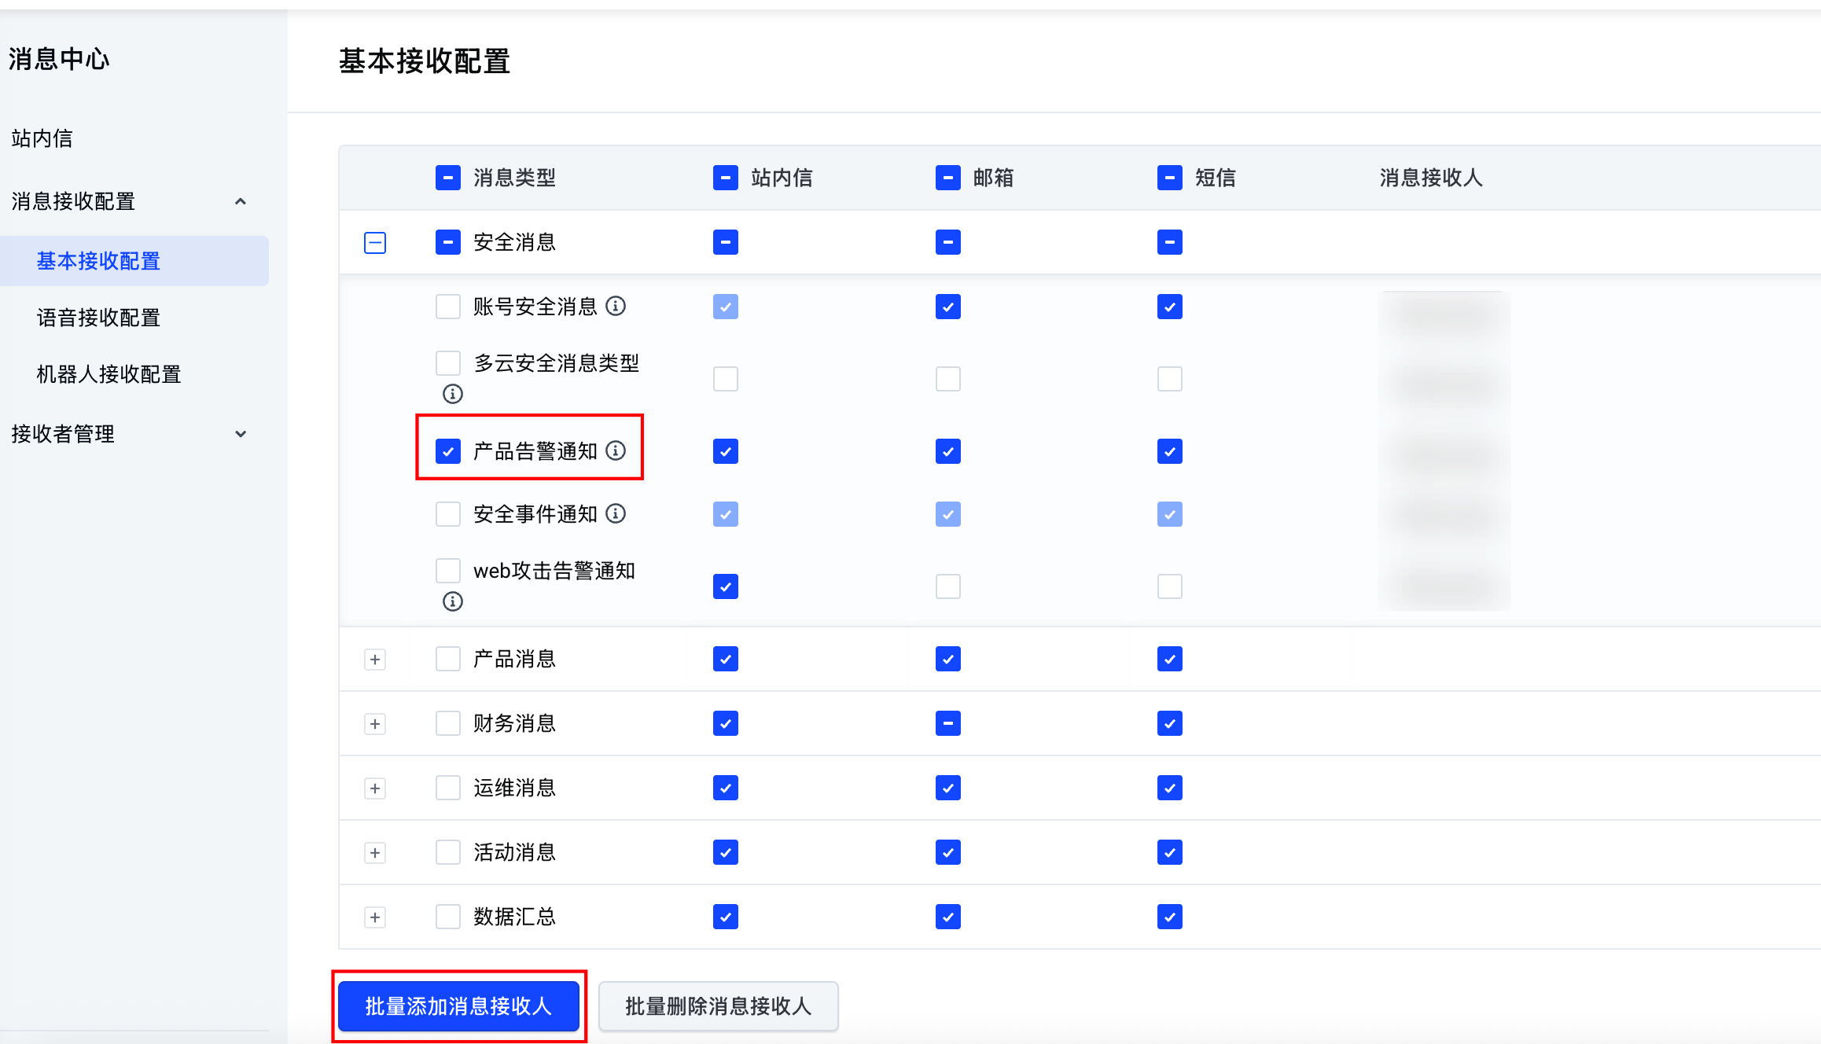The width and height of the screenshot is (1821, 1044).
Task: Collapse the 消息接收配置 sidebar section
Action: (x=241, y=201)
